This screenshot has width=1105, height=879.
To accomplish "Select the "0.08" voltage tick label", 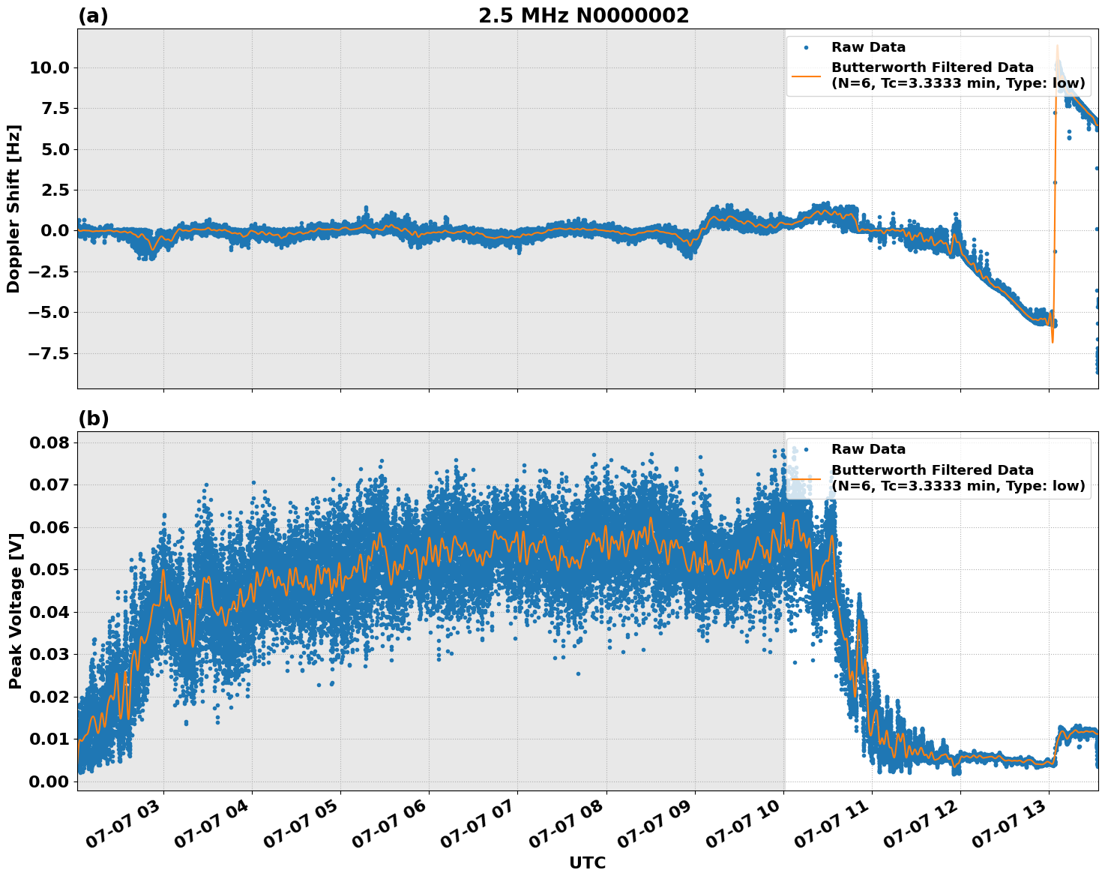I will pos(49,442).
